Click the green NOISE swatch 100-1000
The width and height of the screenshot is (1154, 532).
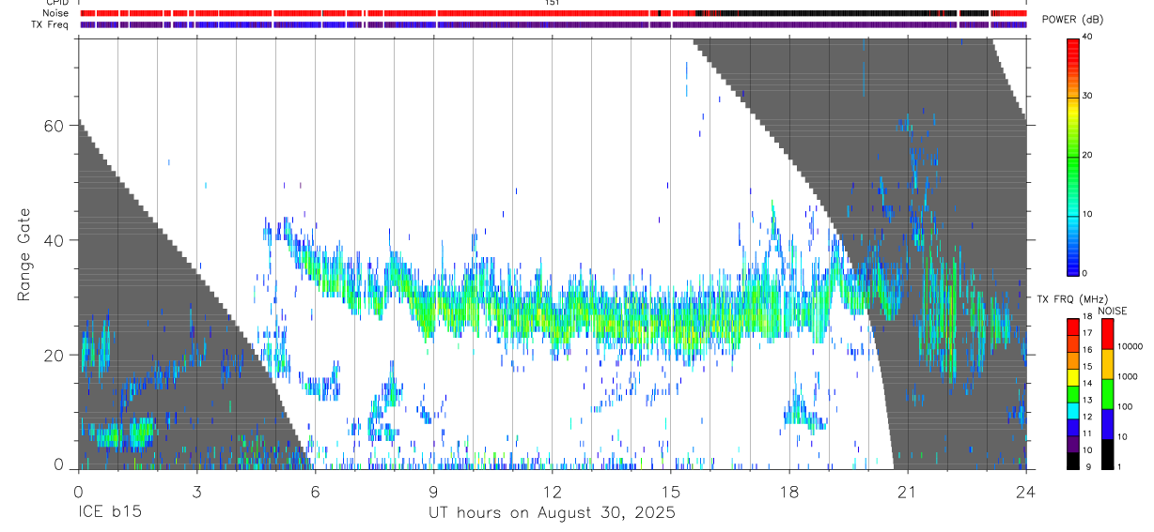1107,393
